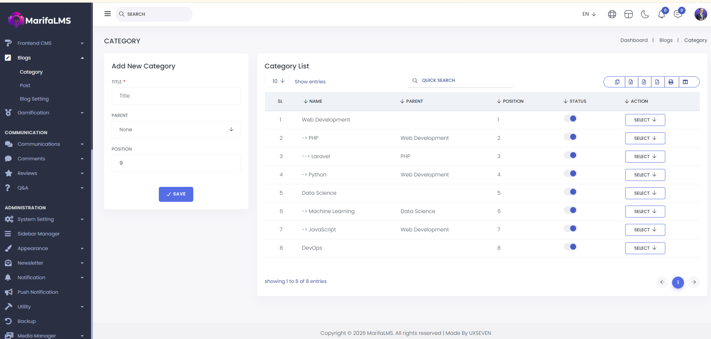Click the hamburger menu icon
Image resolution: width=711 pixels, height=339 pixels.
[x=108, y=14]
